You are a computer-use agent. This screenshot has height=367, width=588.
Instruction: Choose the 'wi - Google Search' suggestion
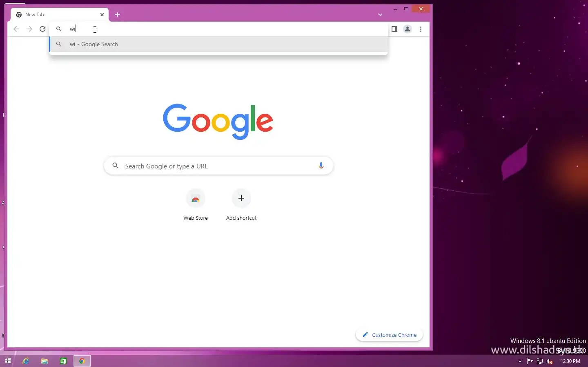tap(218, 44)
